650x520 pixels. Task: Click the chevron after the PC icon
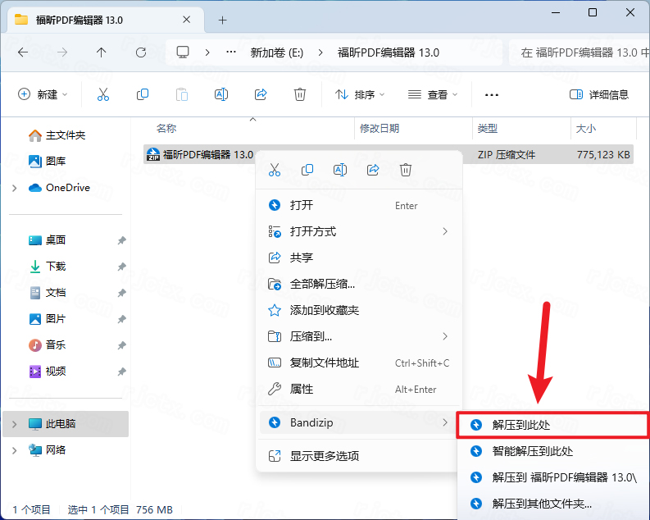click(207, 52)
